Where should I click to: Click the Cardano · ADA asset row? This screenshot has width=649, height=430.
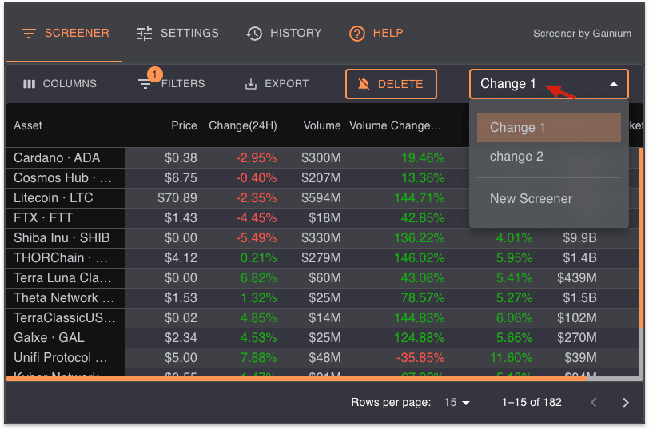57,157
